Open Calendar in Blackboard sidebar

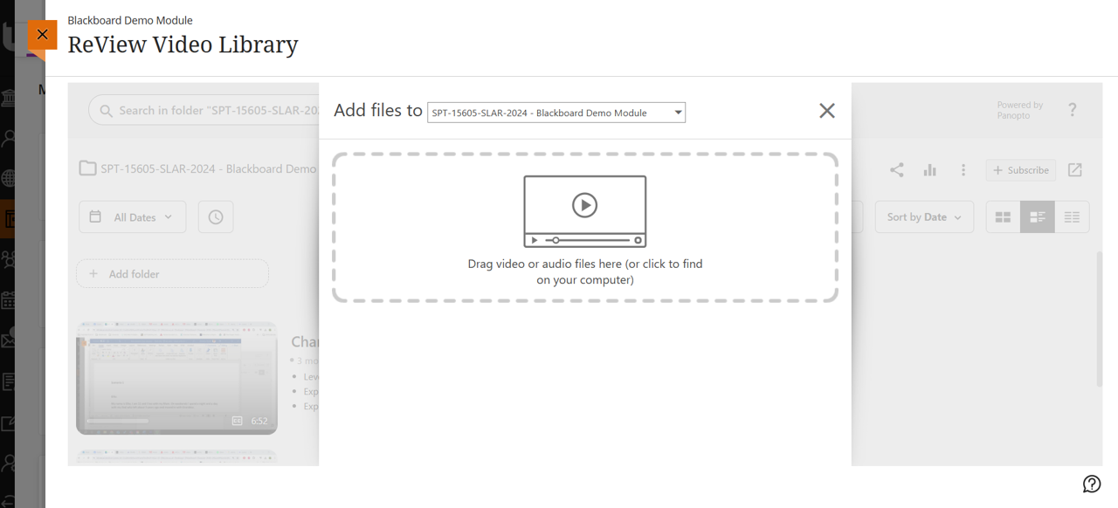click(x=9, y=300)
